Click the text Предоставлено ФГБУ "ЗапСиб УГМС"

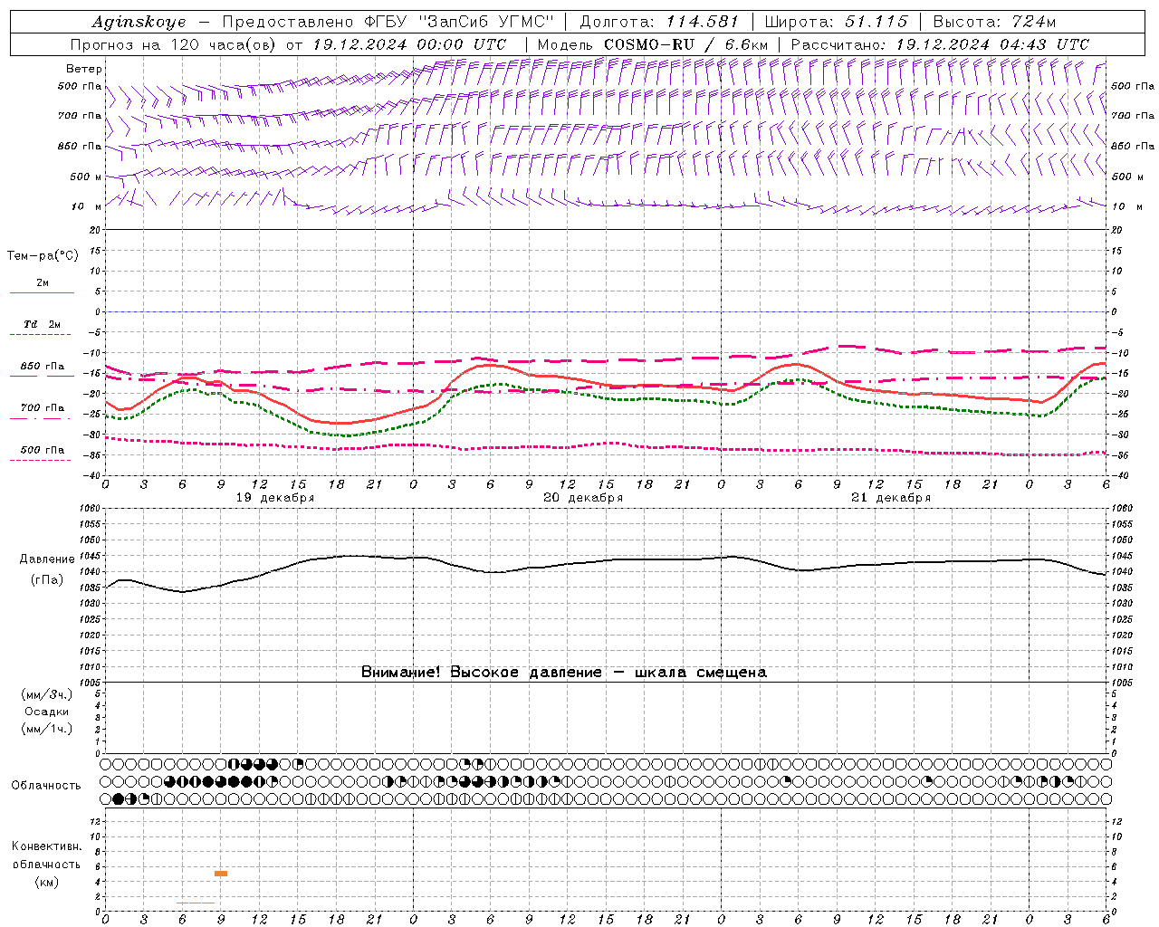pyautogui.click(x=388, y=22)
